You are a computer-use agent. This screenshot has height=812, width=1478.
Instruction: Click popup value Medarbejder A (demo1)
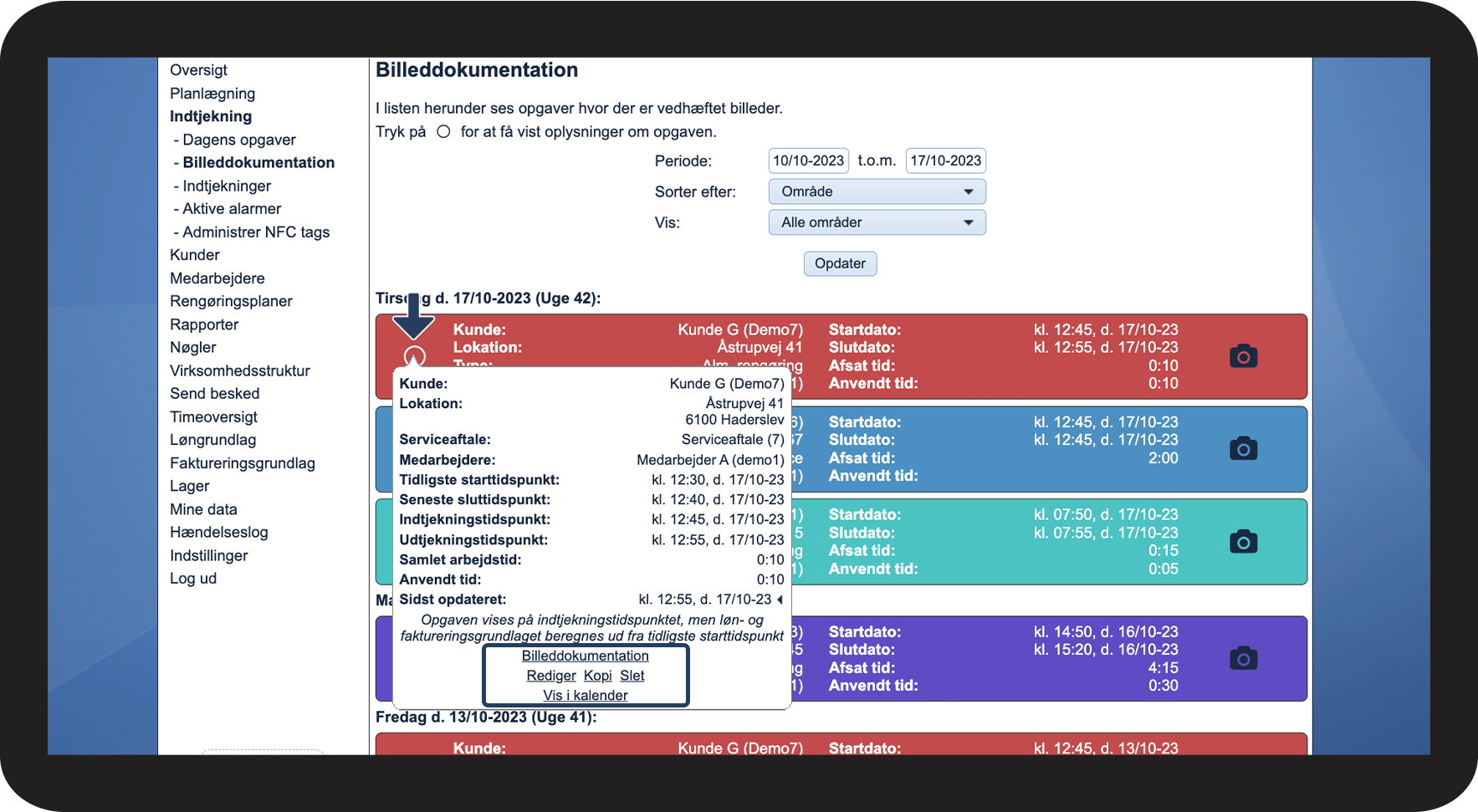click(x=710, y=460)
